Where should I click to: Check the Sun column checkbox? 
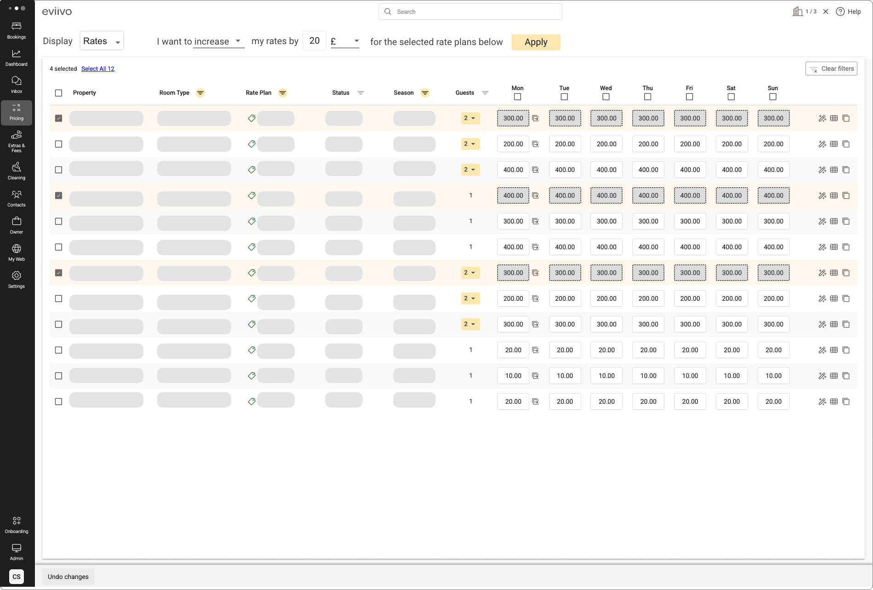773,97
